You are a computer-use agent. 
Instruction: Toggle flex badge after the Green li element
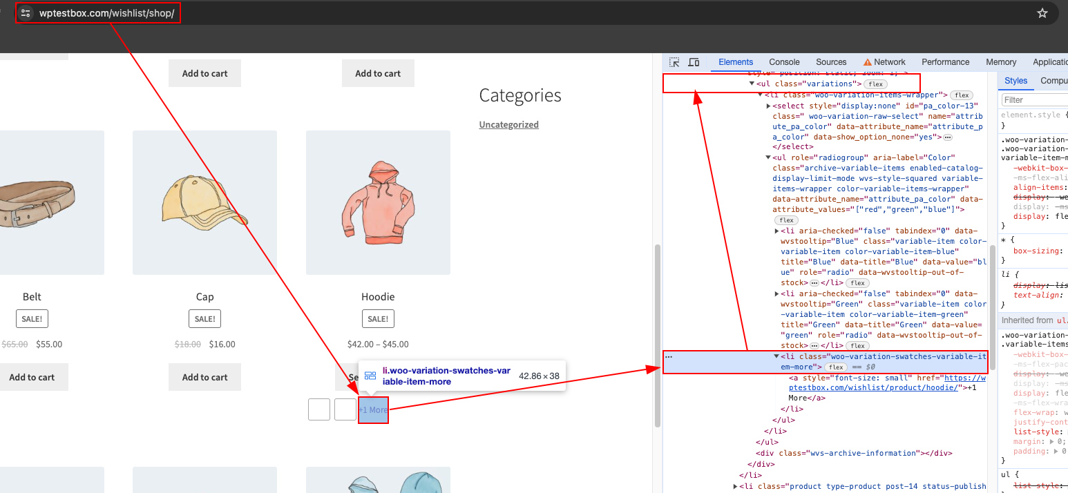pos(858,346)
